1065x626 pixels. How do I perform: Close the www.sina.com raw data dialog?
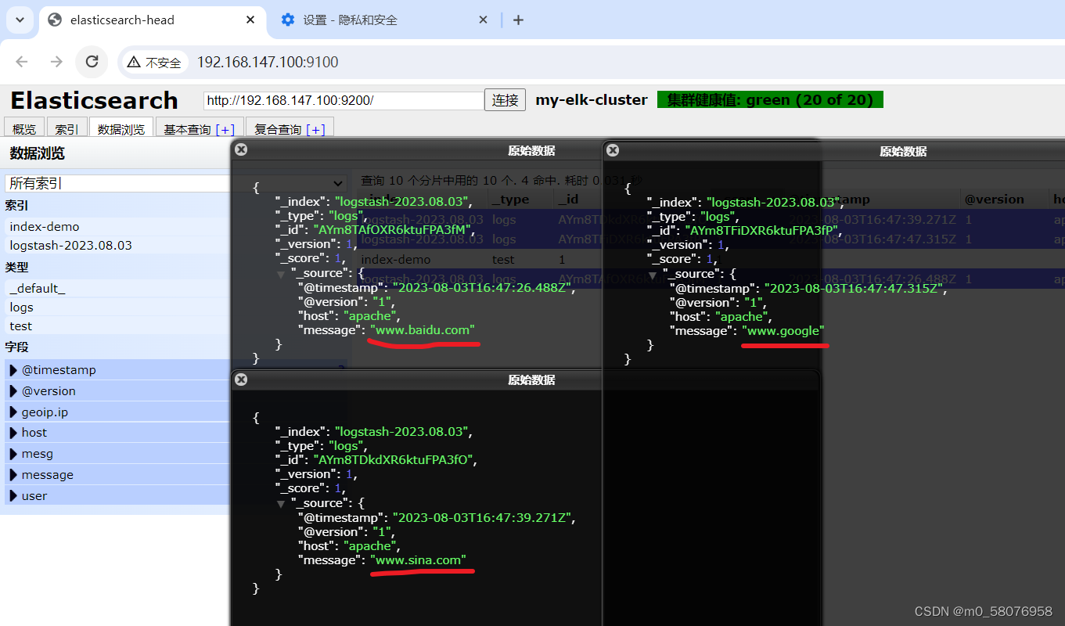pyautogui.click(x=241, y=380)
